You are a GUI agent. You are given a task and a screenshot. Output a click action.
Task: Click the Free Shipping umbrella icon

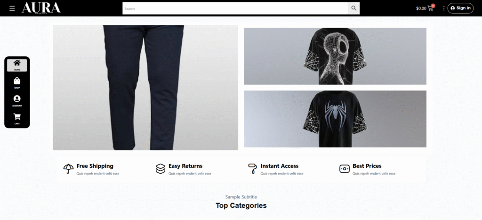coord(69,168)
